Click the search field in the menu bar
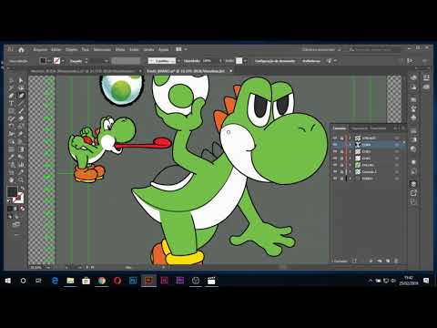Screen dimensions: 437x328 [376, 49]
